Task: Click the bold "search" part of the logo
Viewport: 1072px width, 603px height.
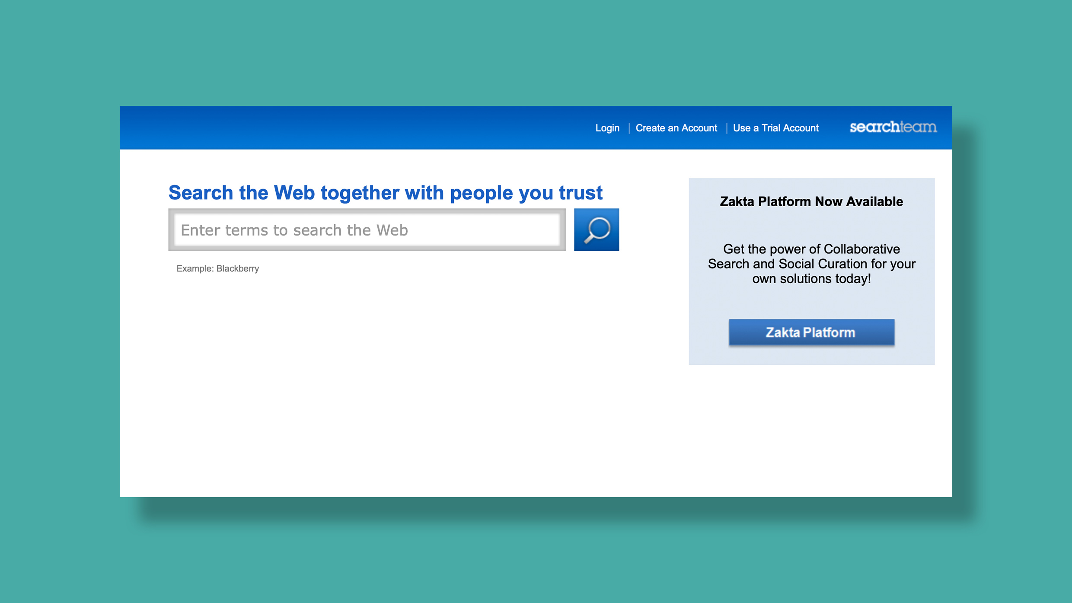Action: (x=874, y=127)
